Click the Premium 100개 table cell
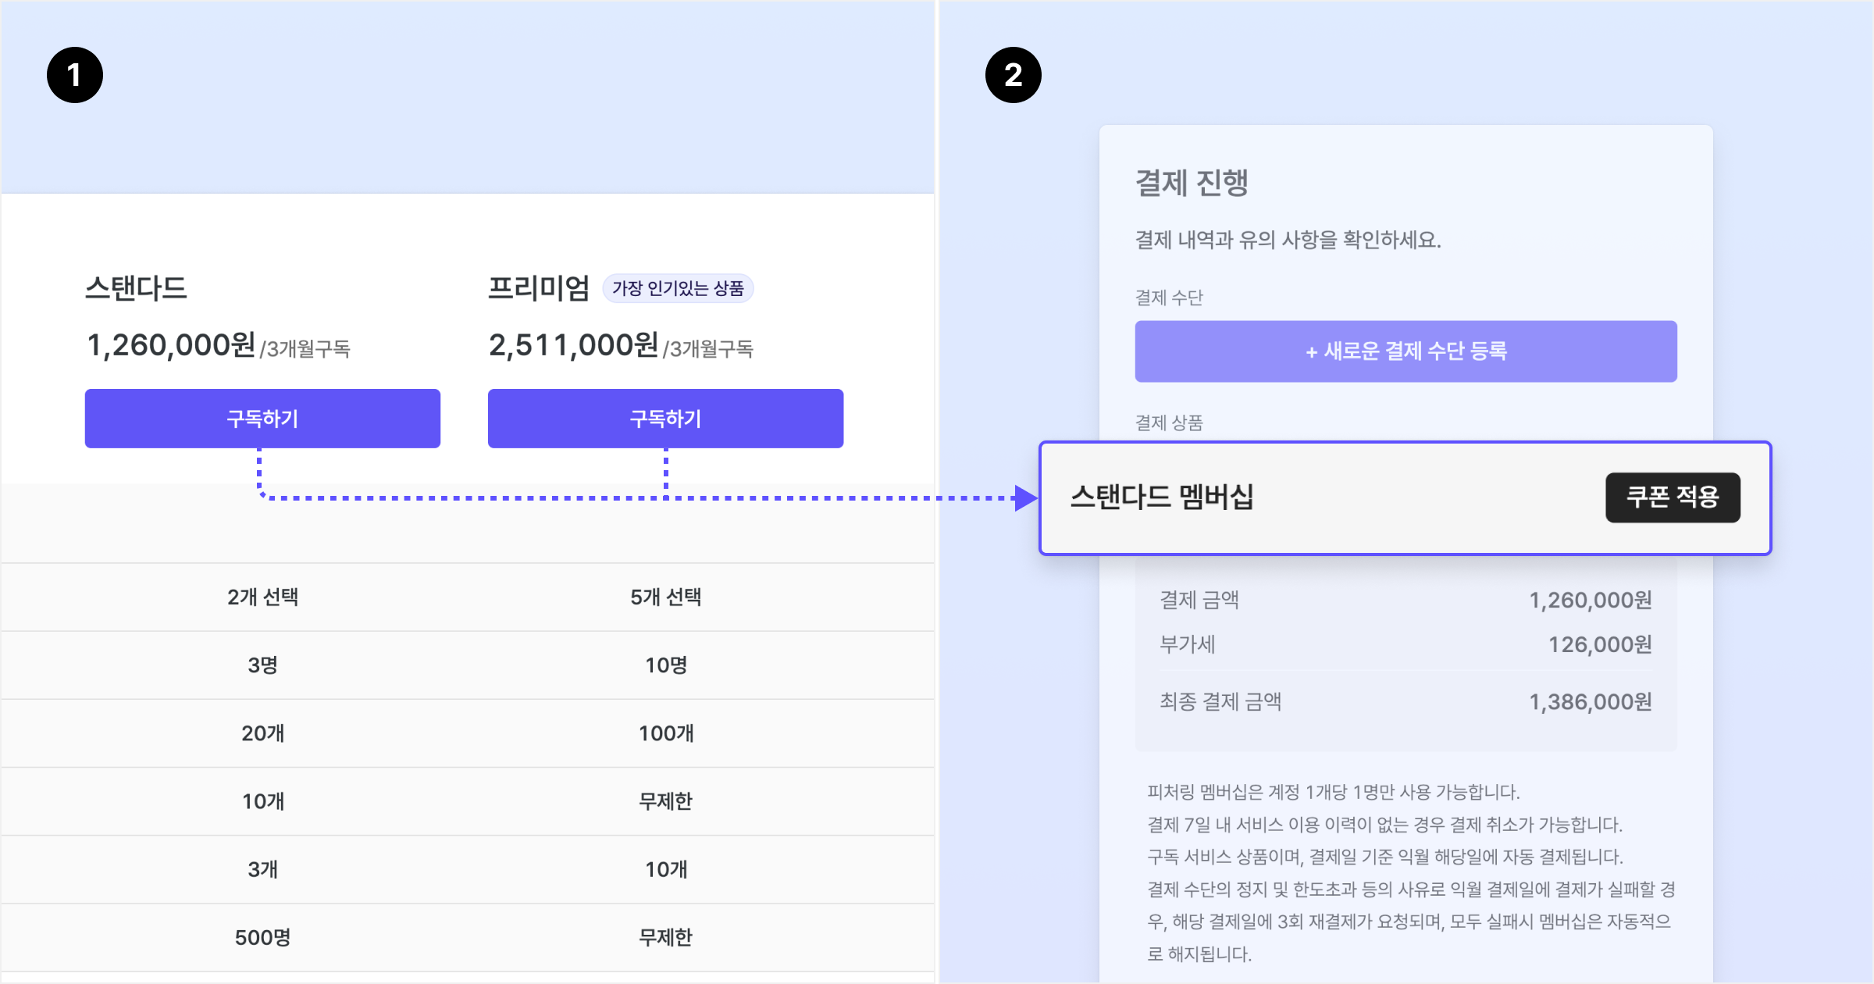 (x=665, y=733)
